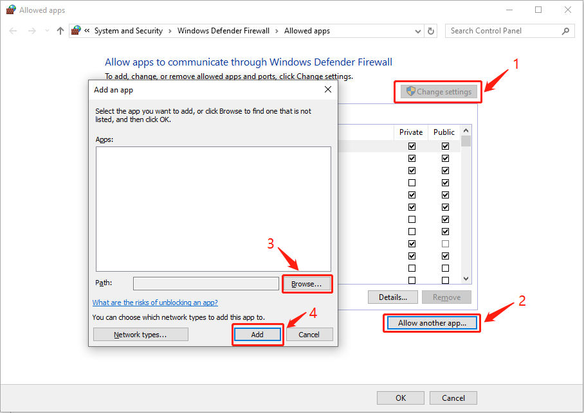Expand chevron after Windows Defender Firewall
584x413 pixels.
tap(277, 31)
